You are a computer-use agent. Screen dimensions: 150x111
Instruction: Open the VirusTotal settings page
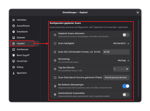point(25,61)
